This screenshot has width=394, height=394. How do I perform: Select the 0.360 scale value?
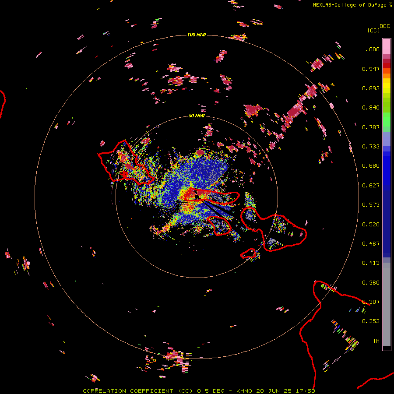click(x=371, y=283)
